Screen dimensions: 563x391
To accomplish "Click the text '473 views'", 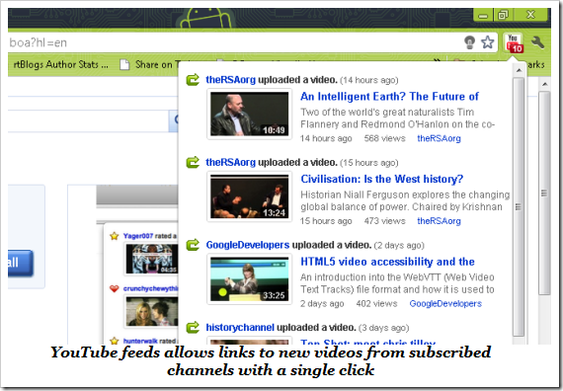I will (x=384, y=221).
